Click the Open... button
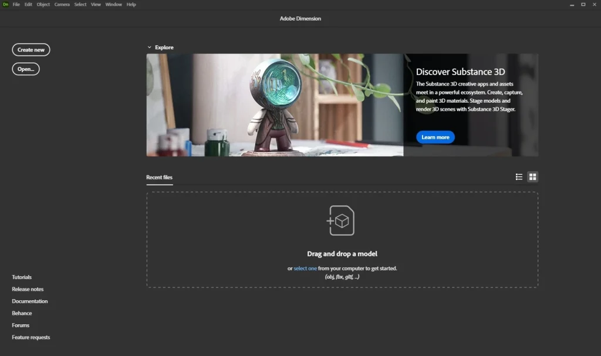The image size is (601, 356). point(26,69)
